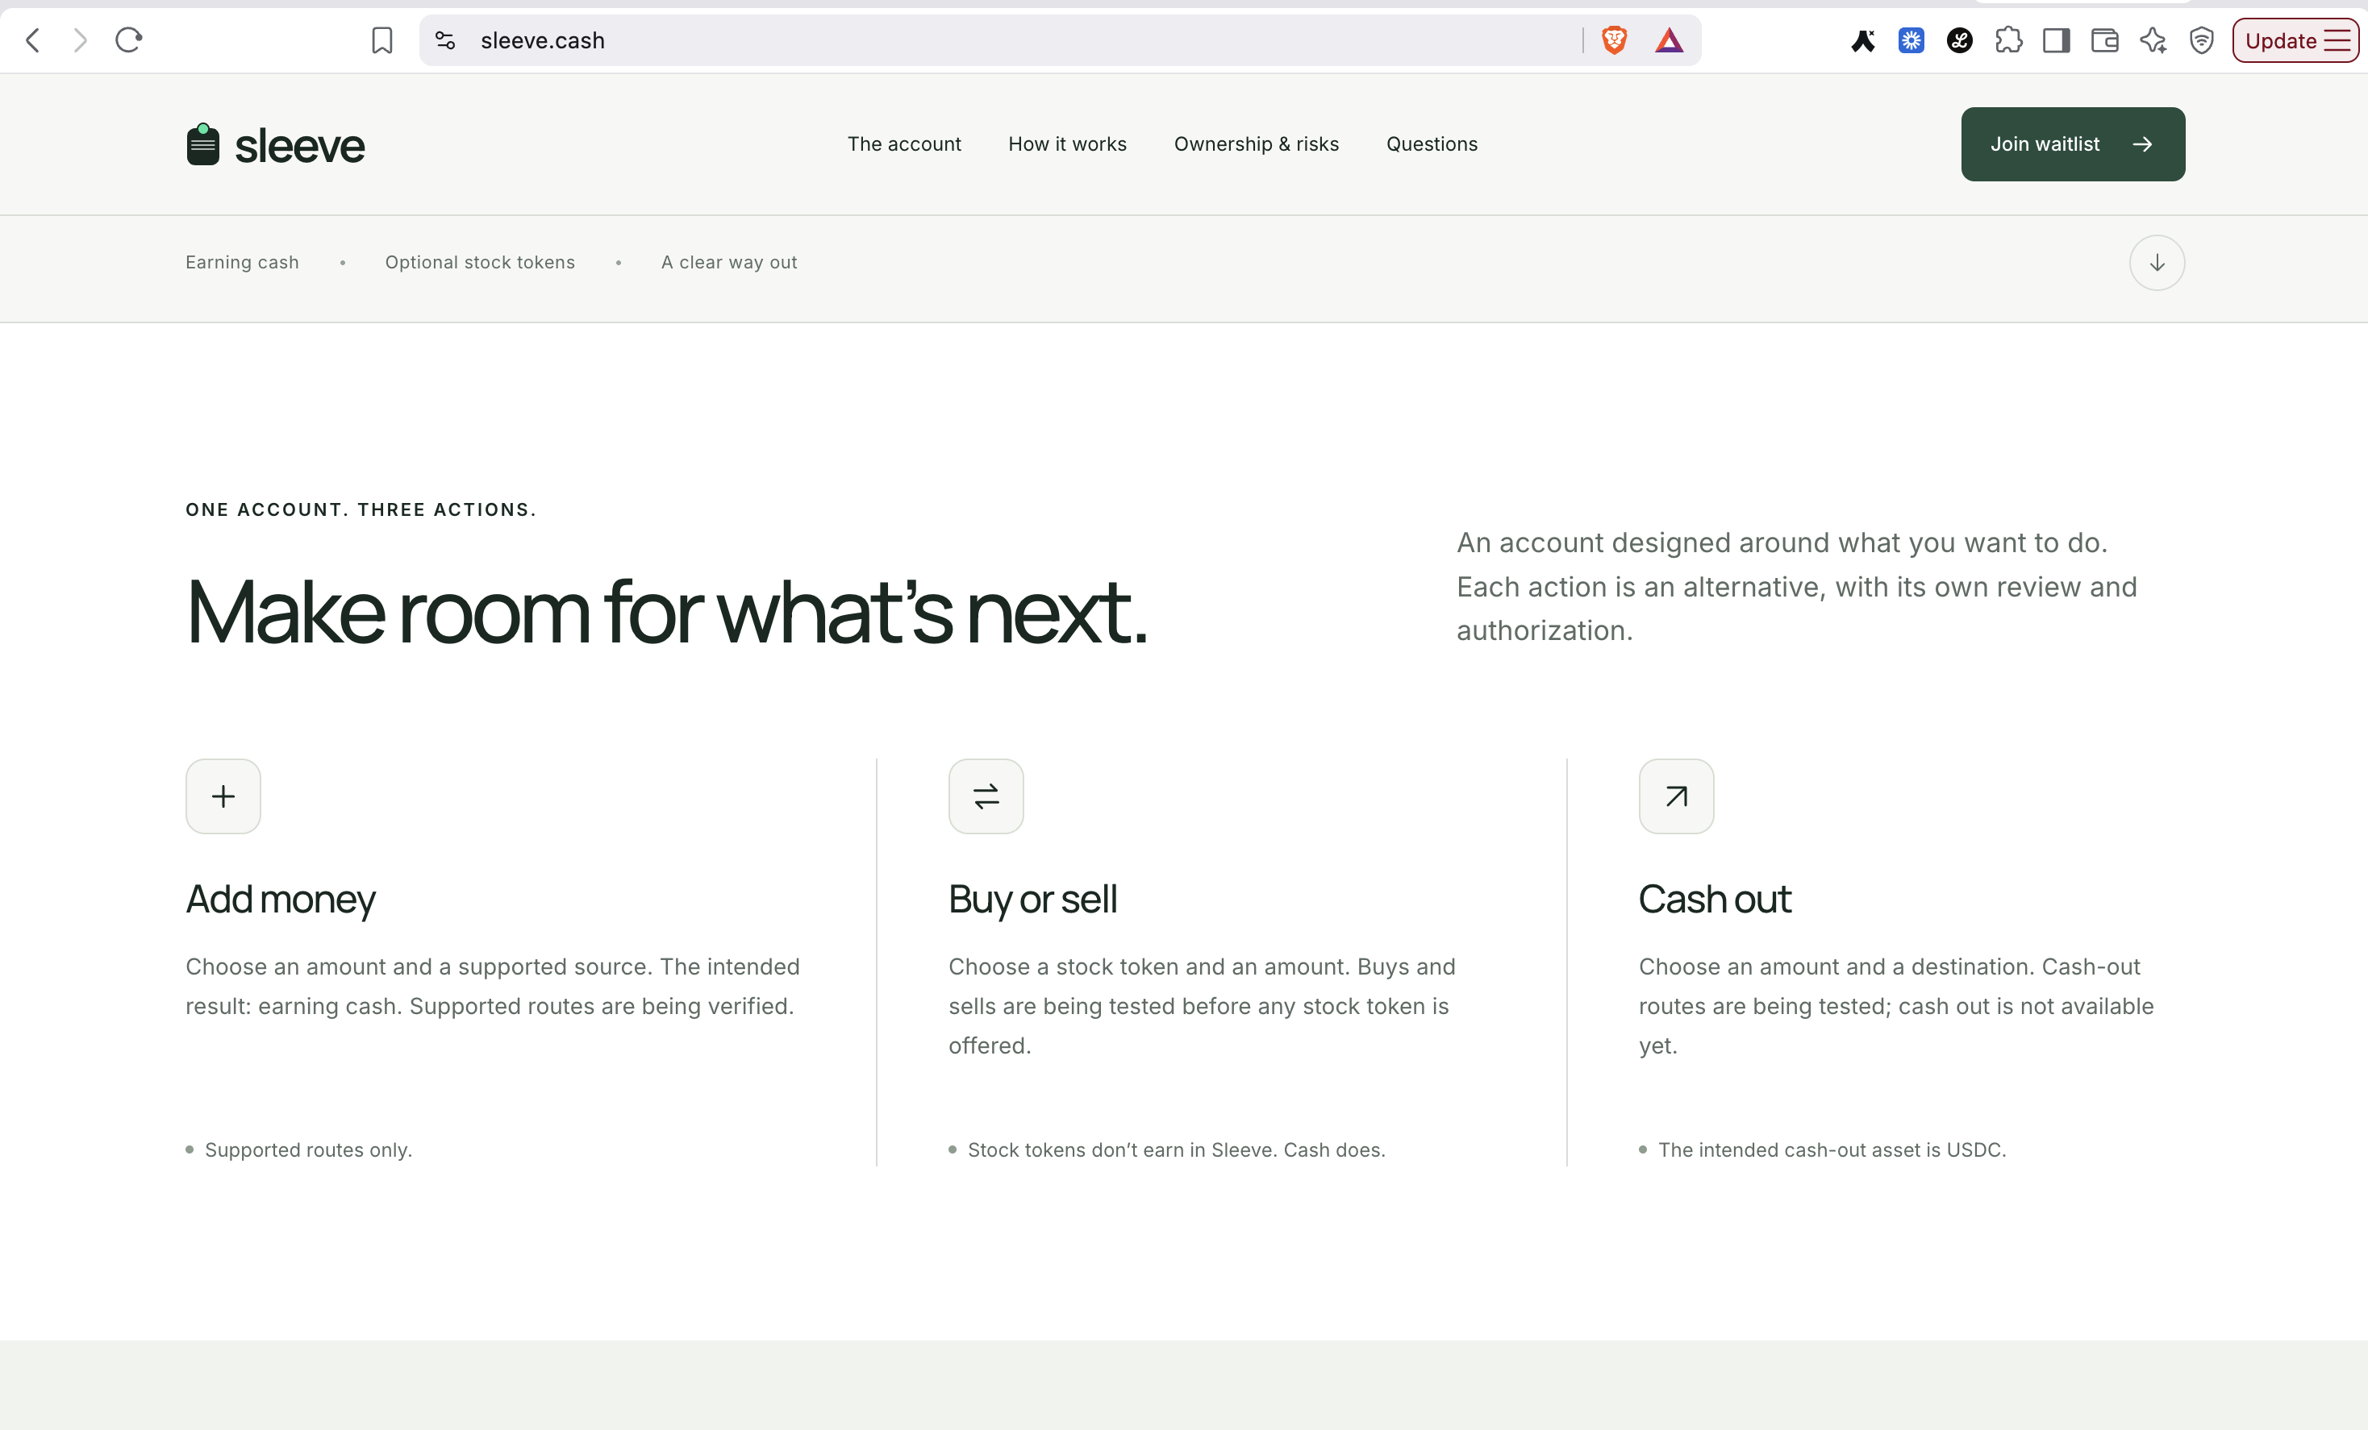Toggle the browser sidebar panel icon
The width and height of the screenshot is (2368, 1430).
(2057, 40)
